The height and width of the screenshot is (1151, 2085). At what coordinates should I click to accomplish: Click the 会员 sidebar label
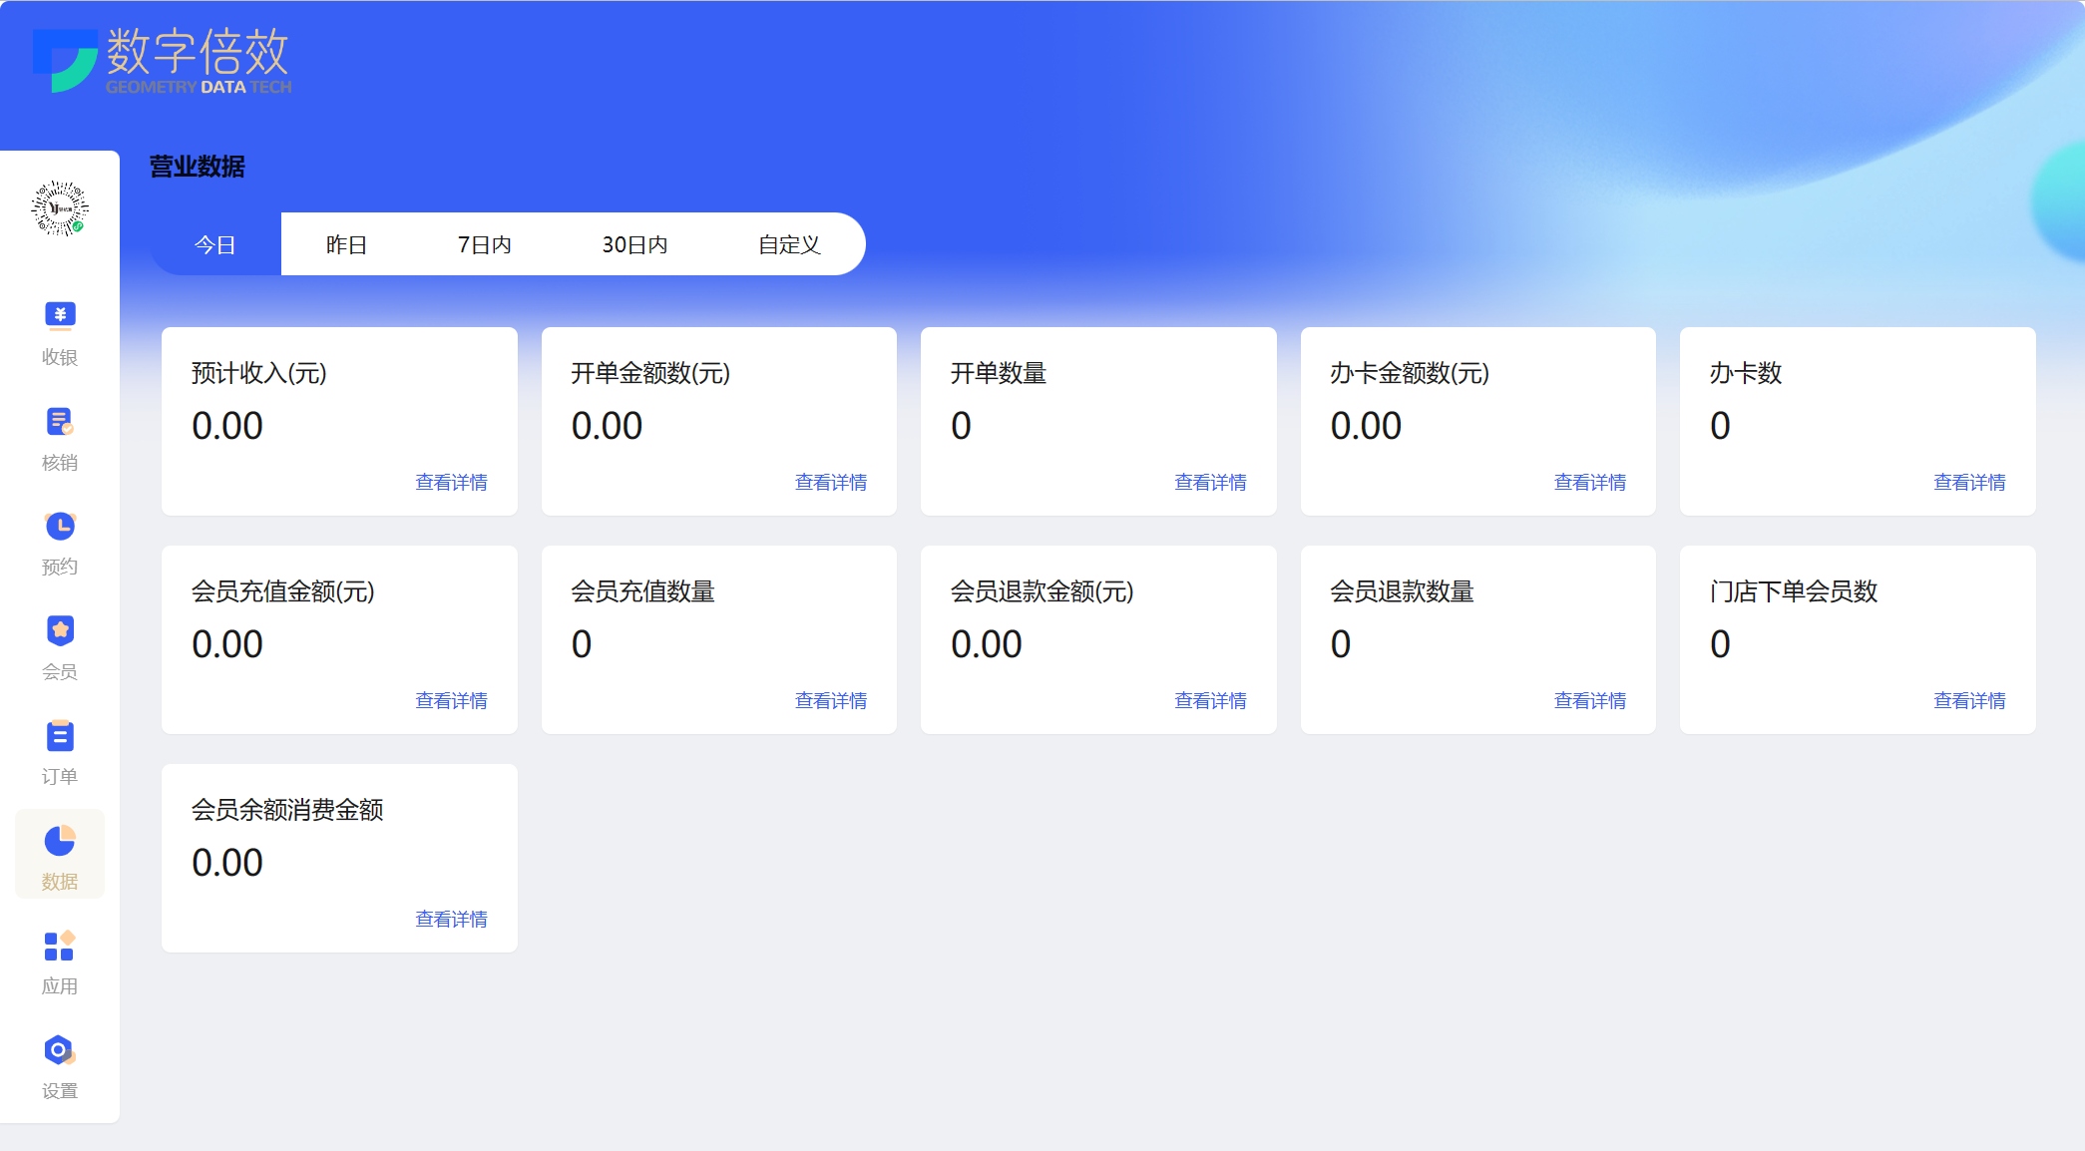[60, 672]
